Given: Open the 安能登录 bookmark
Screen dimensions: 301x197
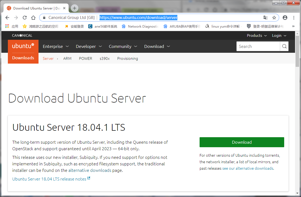Looking at the screenshot, I should coord(75,26).
